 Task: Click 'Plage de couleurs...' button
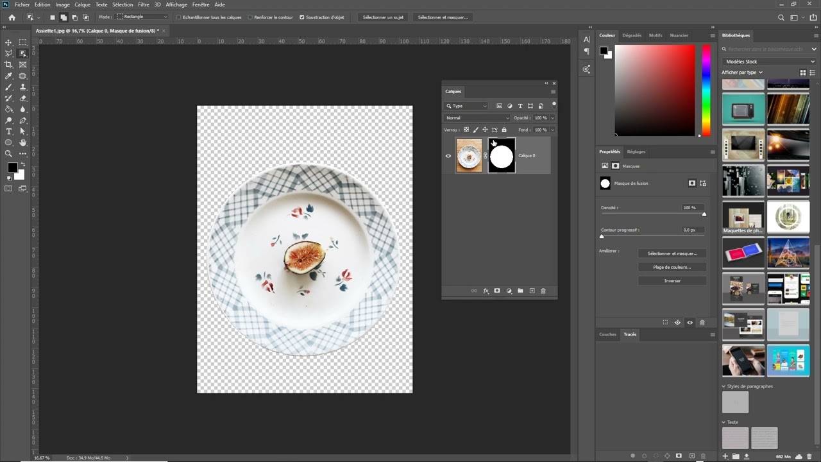click(x=672, y=267)
